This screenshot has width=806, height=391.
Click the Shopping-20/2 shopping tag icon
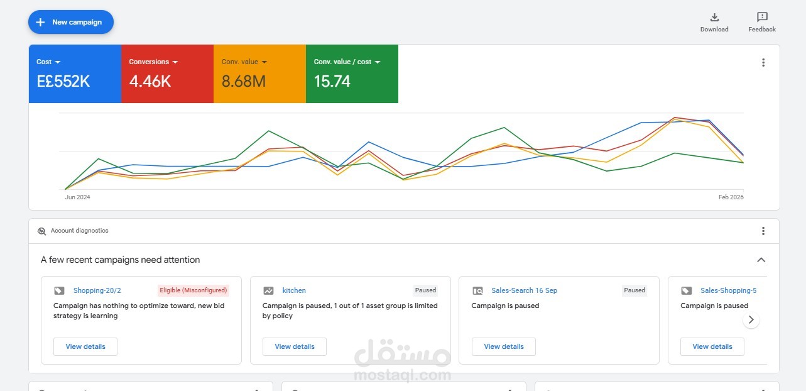point(59,290)
